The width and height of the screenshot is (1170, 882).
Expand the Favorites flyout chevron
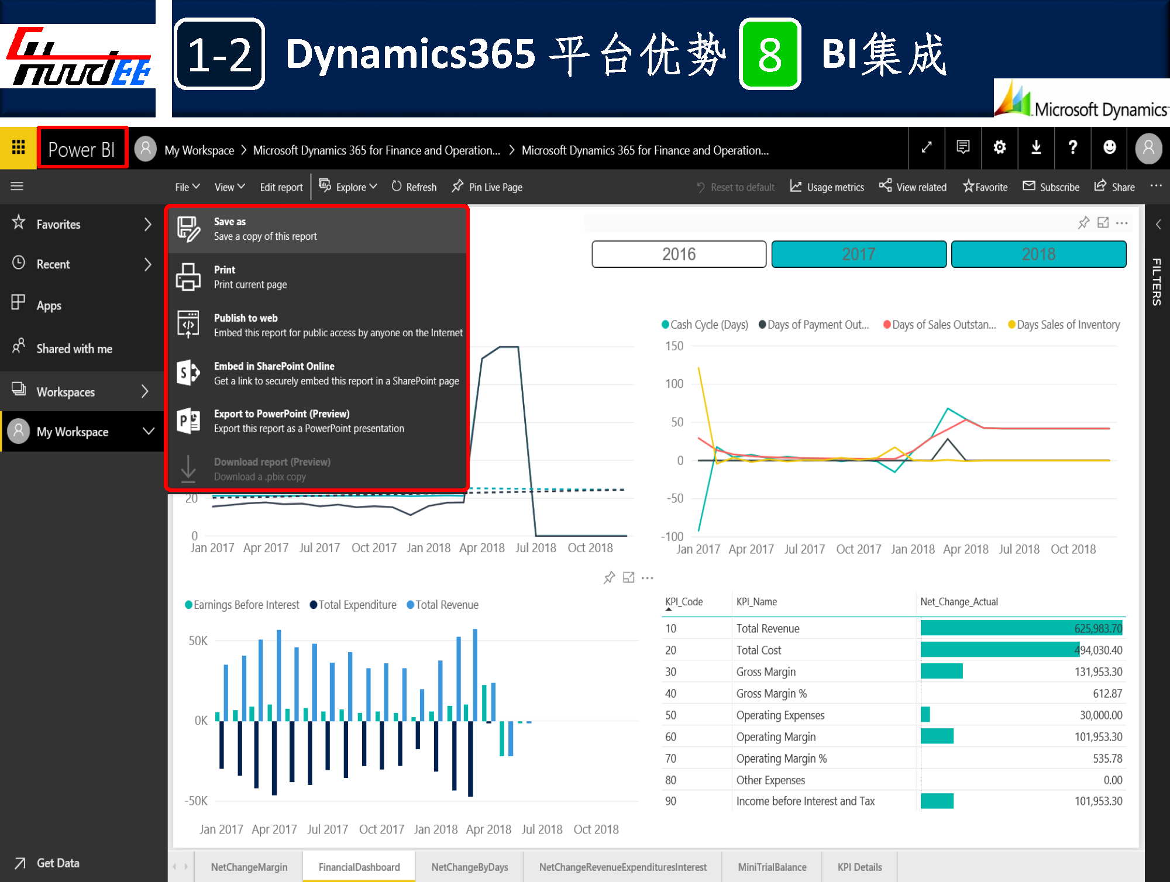coord(147,225)
